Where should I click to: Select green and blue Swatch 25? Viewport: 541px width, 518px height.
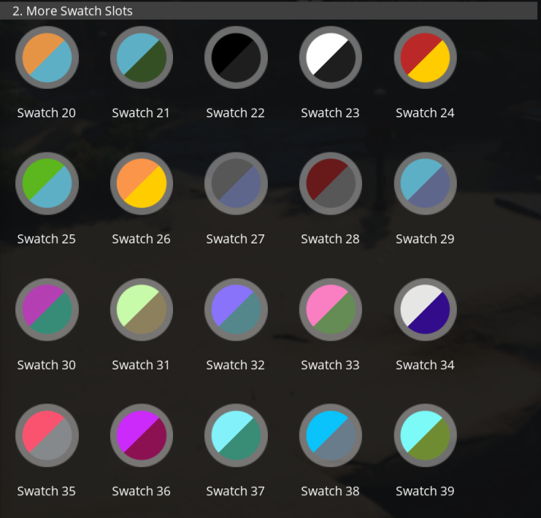[47, 184]
